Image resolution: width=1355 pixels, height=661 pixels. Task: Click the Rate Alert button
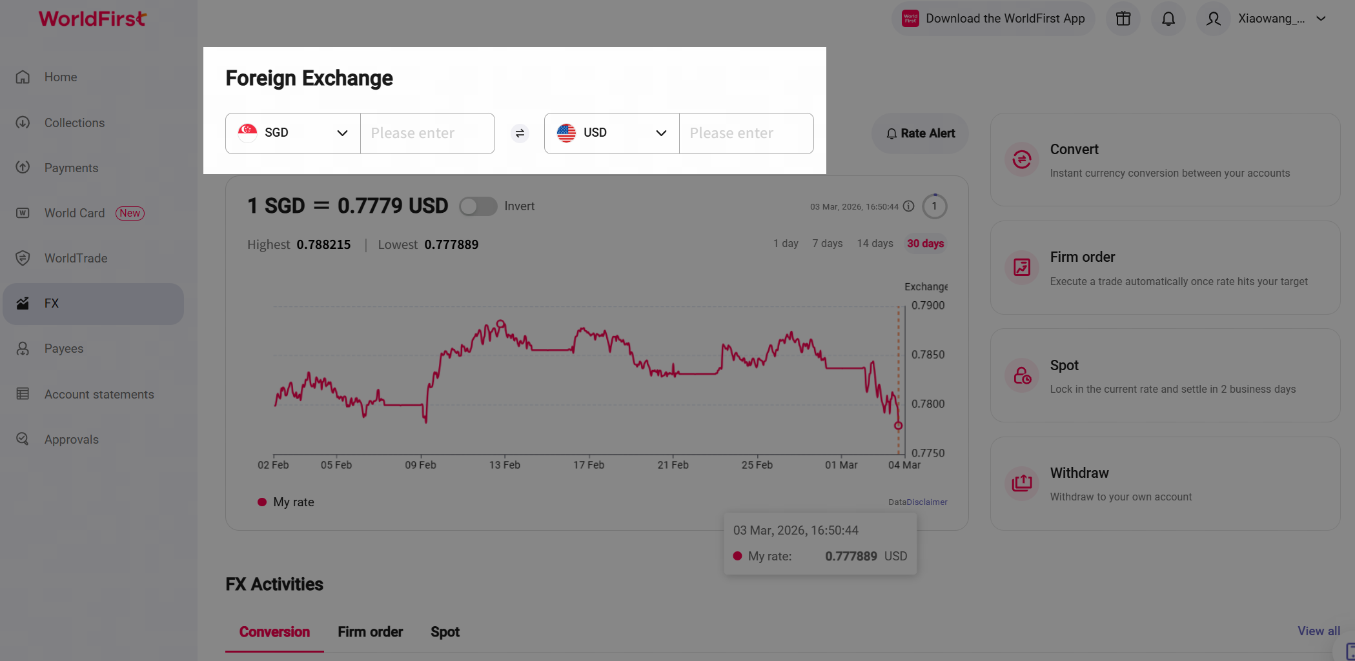(920, 133)
